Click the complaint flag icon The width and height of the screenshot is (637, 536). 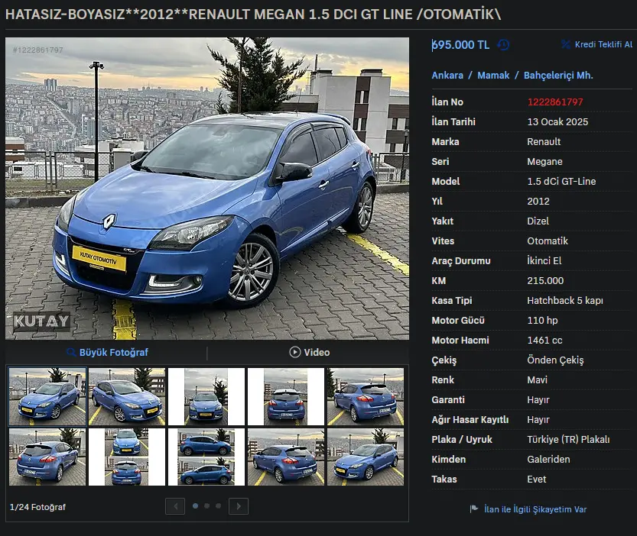point(473,509)
